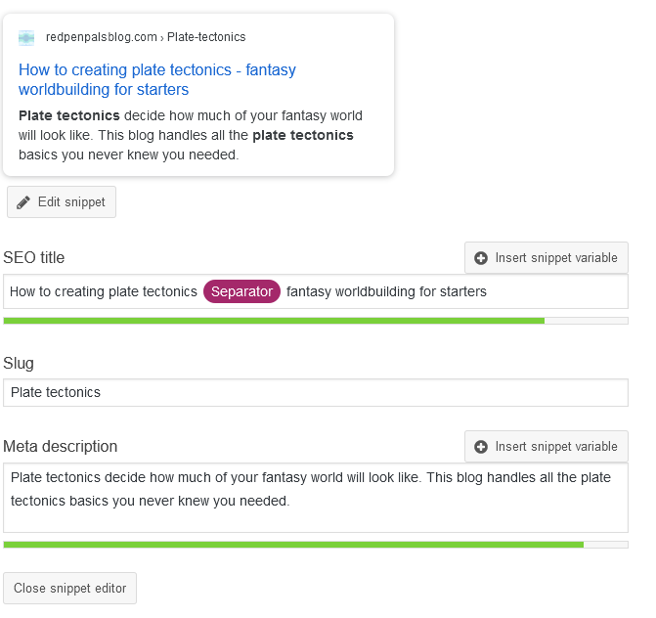Click the site favicon in snippet preview

coord(27,37)
